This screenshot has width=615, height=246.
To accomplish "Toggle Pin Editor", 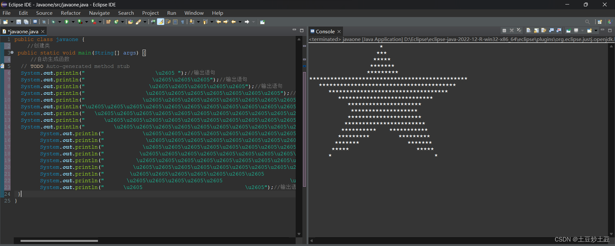I will pos(262,22).
